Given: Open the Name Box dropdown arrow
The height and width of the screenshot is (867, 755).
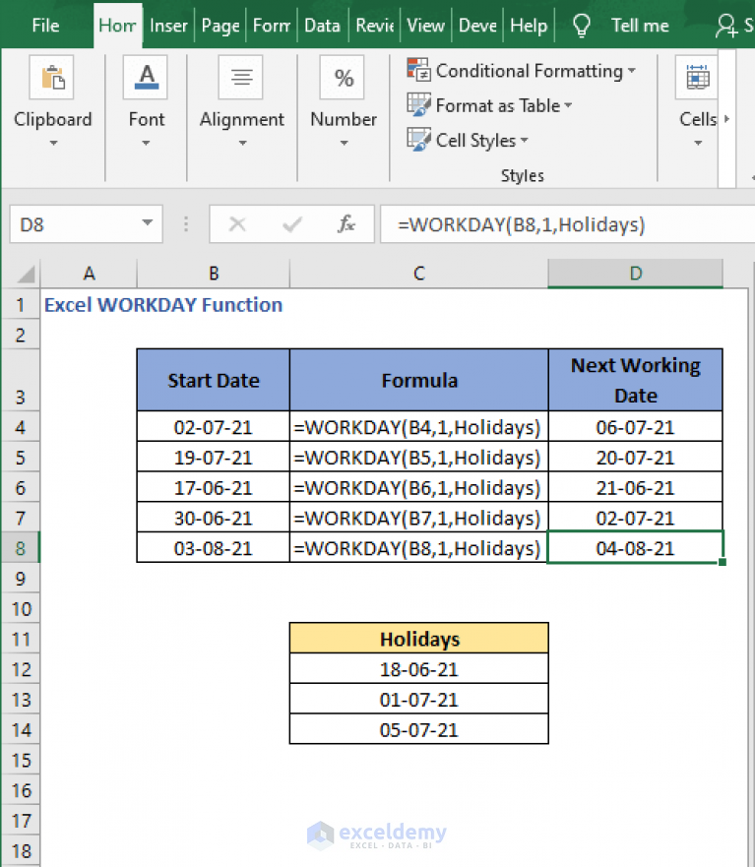Looking at the screenshot, I should [147, 222].
